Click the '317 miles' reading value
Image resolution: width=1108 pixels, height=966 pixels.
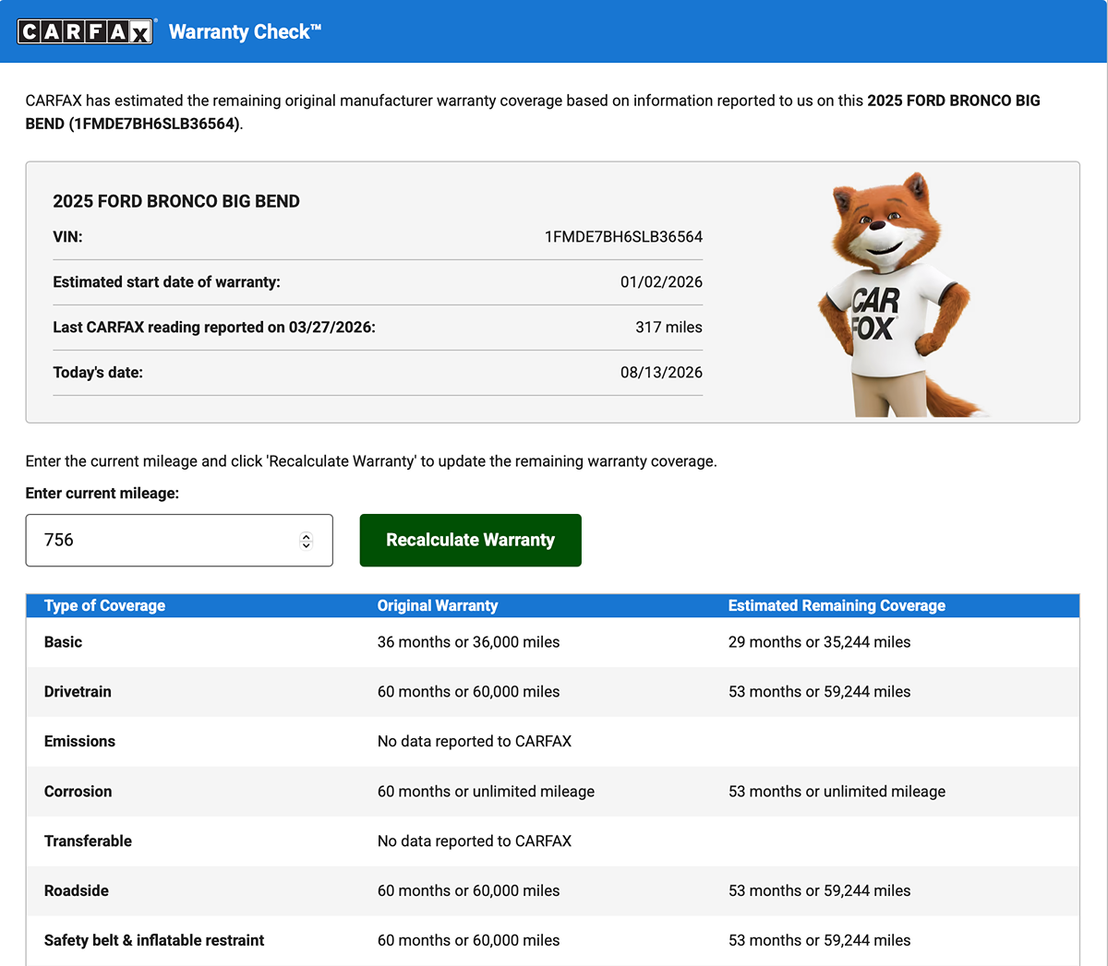[x=668, y=328]
